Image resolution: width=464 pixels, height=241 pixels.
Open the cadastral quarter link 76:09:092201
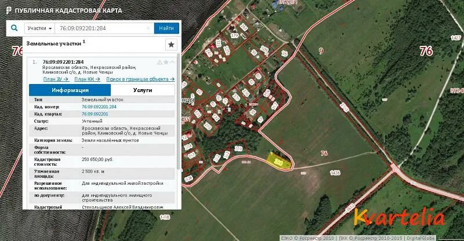95,114
